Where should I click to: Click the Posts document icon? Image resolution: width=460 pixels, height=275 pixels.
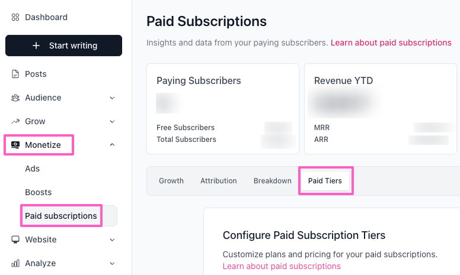tap(15, 74)
